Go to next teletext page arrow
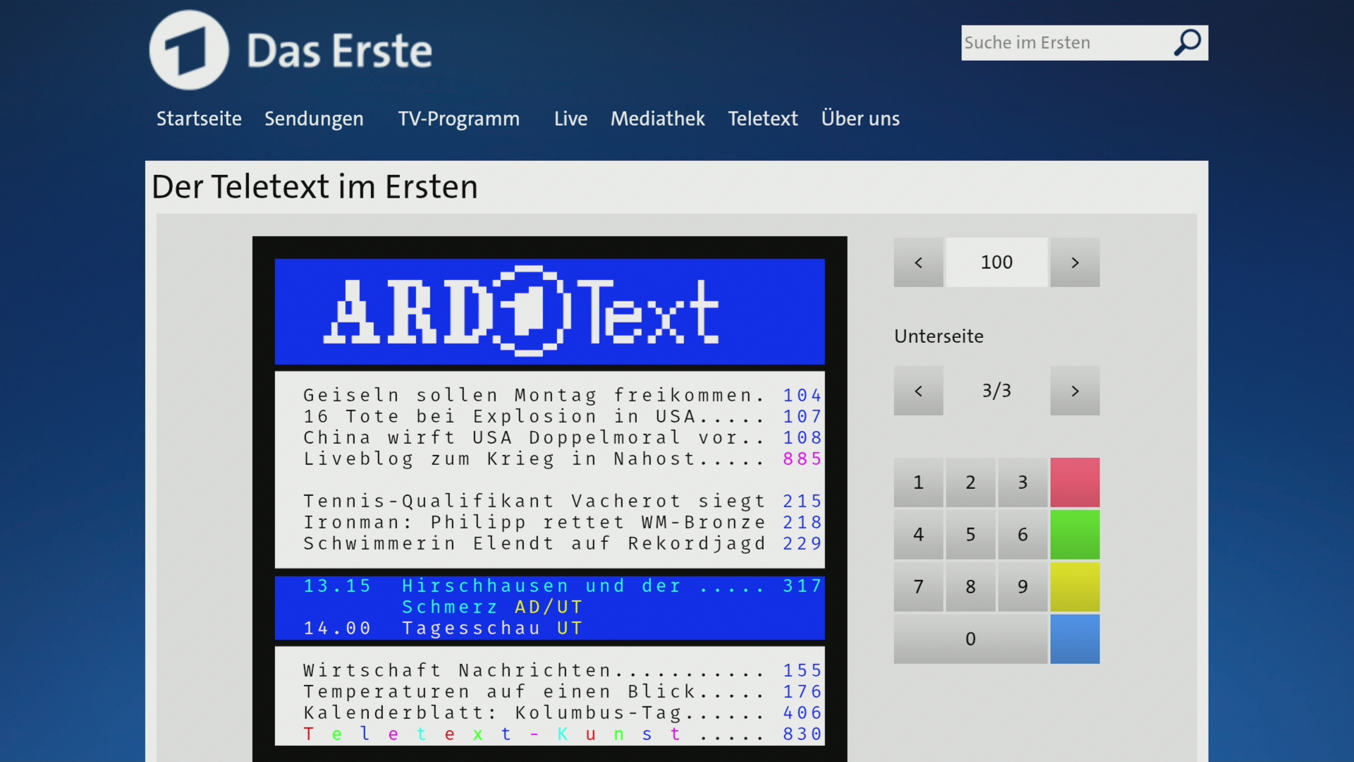 [1074, 262]
